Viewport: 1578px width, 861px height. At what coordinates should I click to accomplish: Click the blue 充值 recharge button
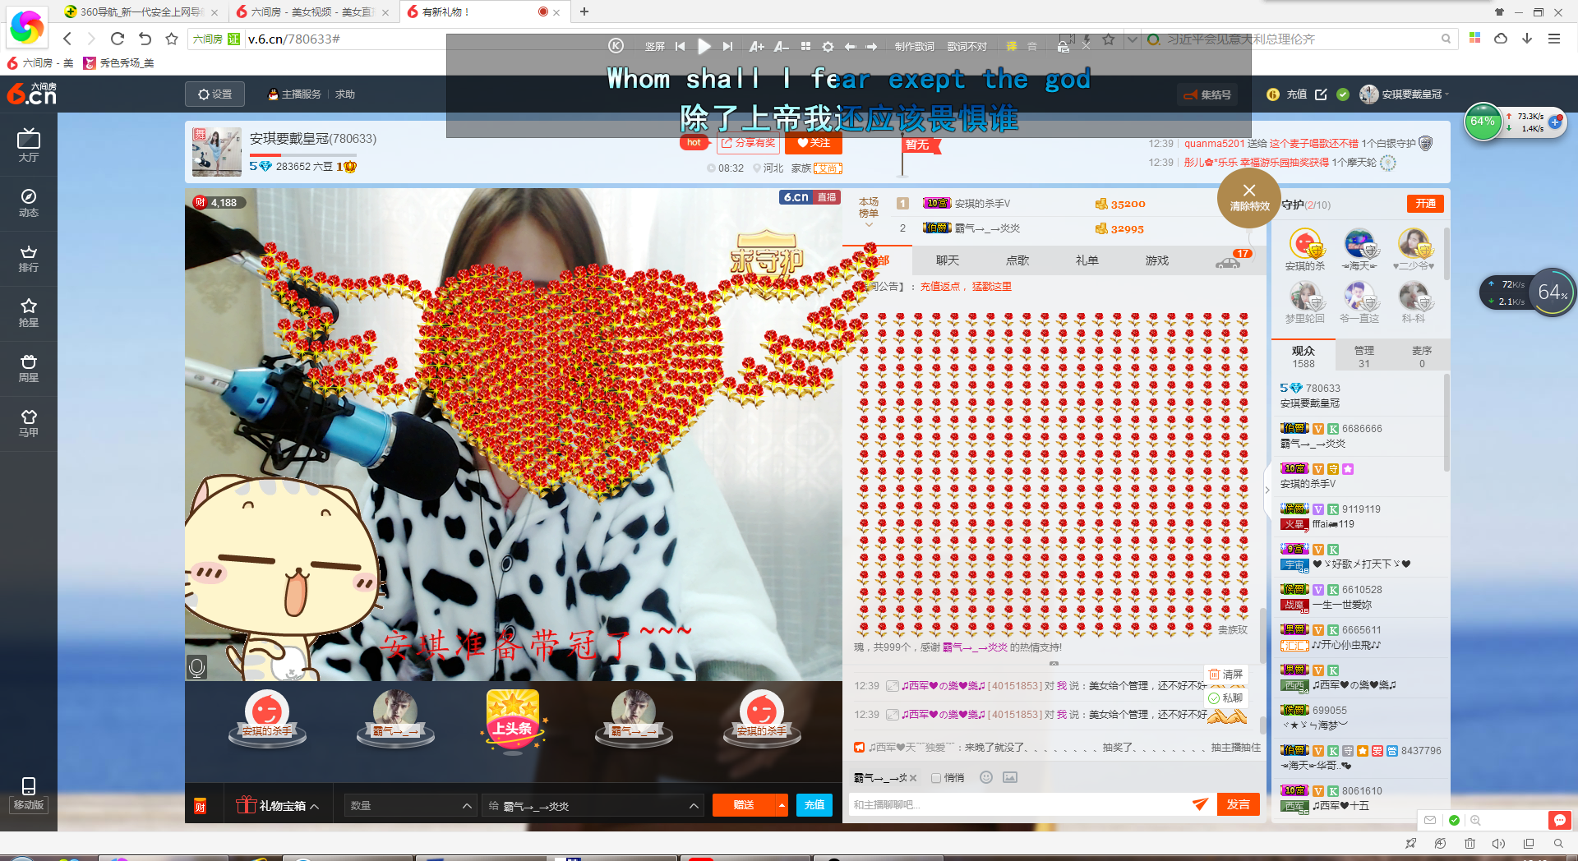[814, 805]
